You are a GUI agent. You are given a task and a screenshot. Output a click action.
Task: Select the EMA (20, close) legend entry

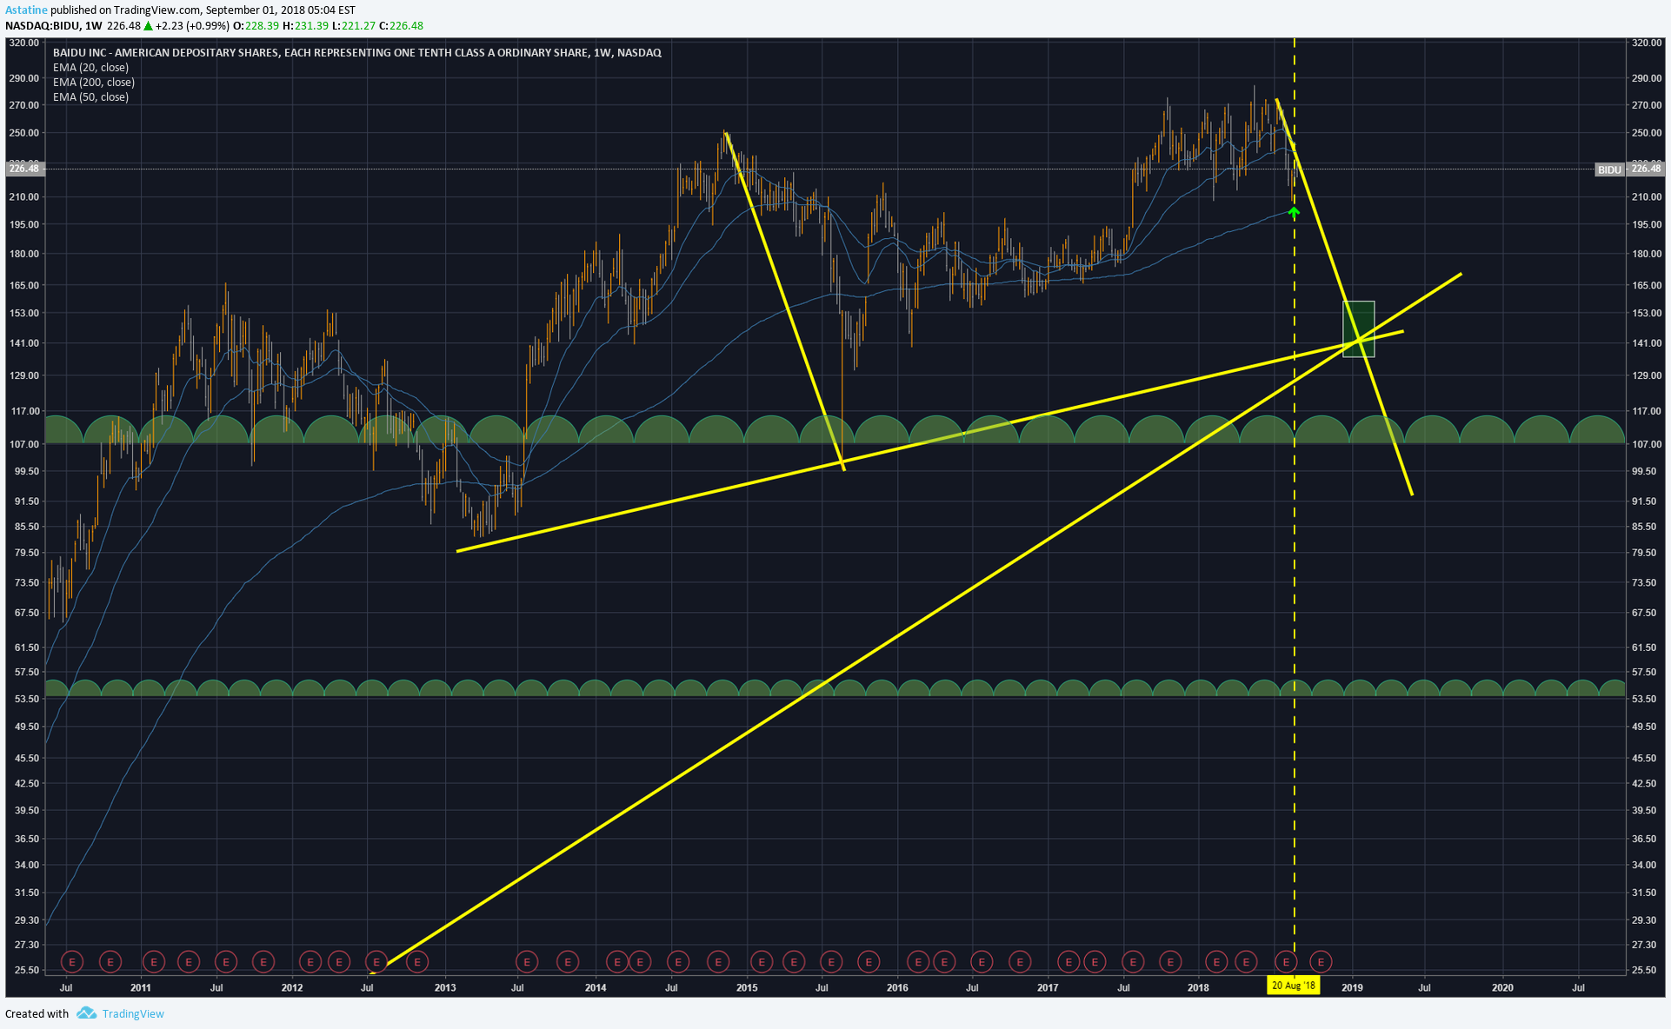click(90, 67)
